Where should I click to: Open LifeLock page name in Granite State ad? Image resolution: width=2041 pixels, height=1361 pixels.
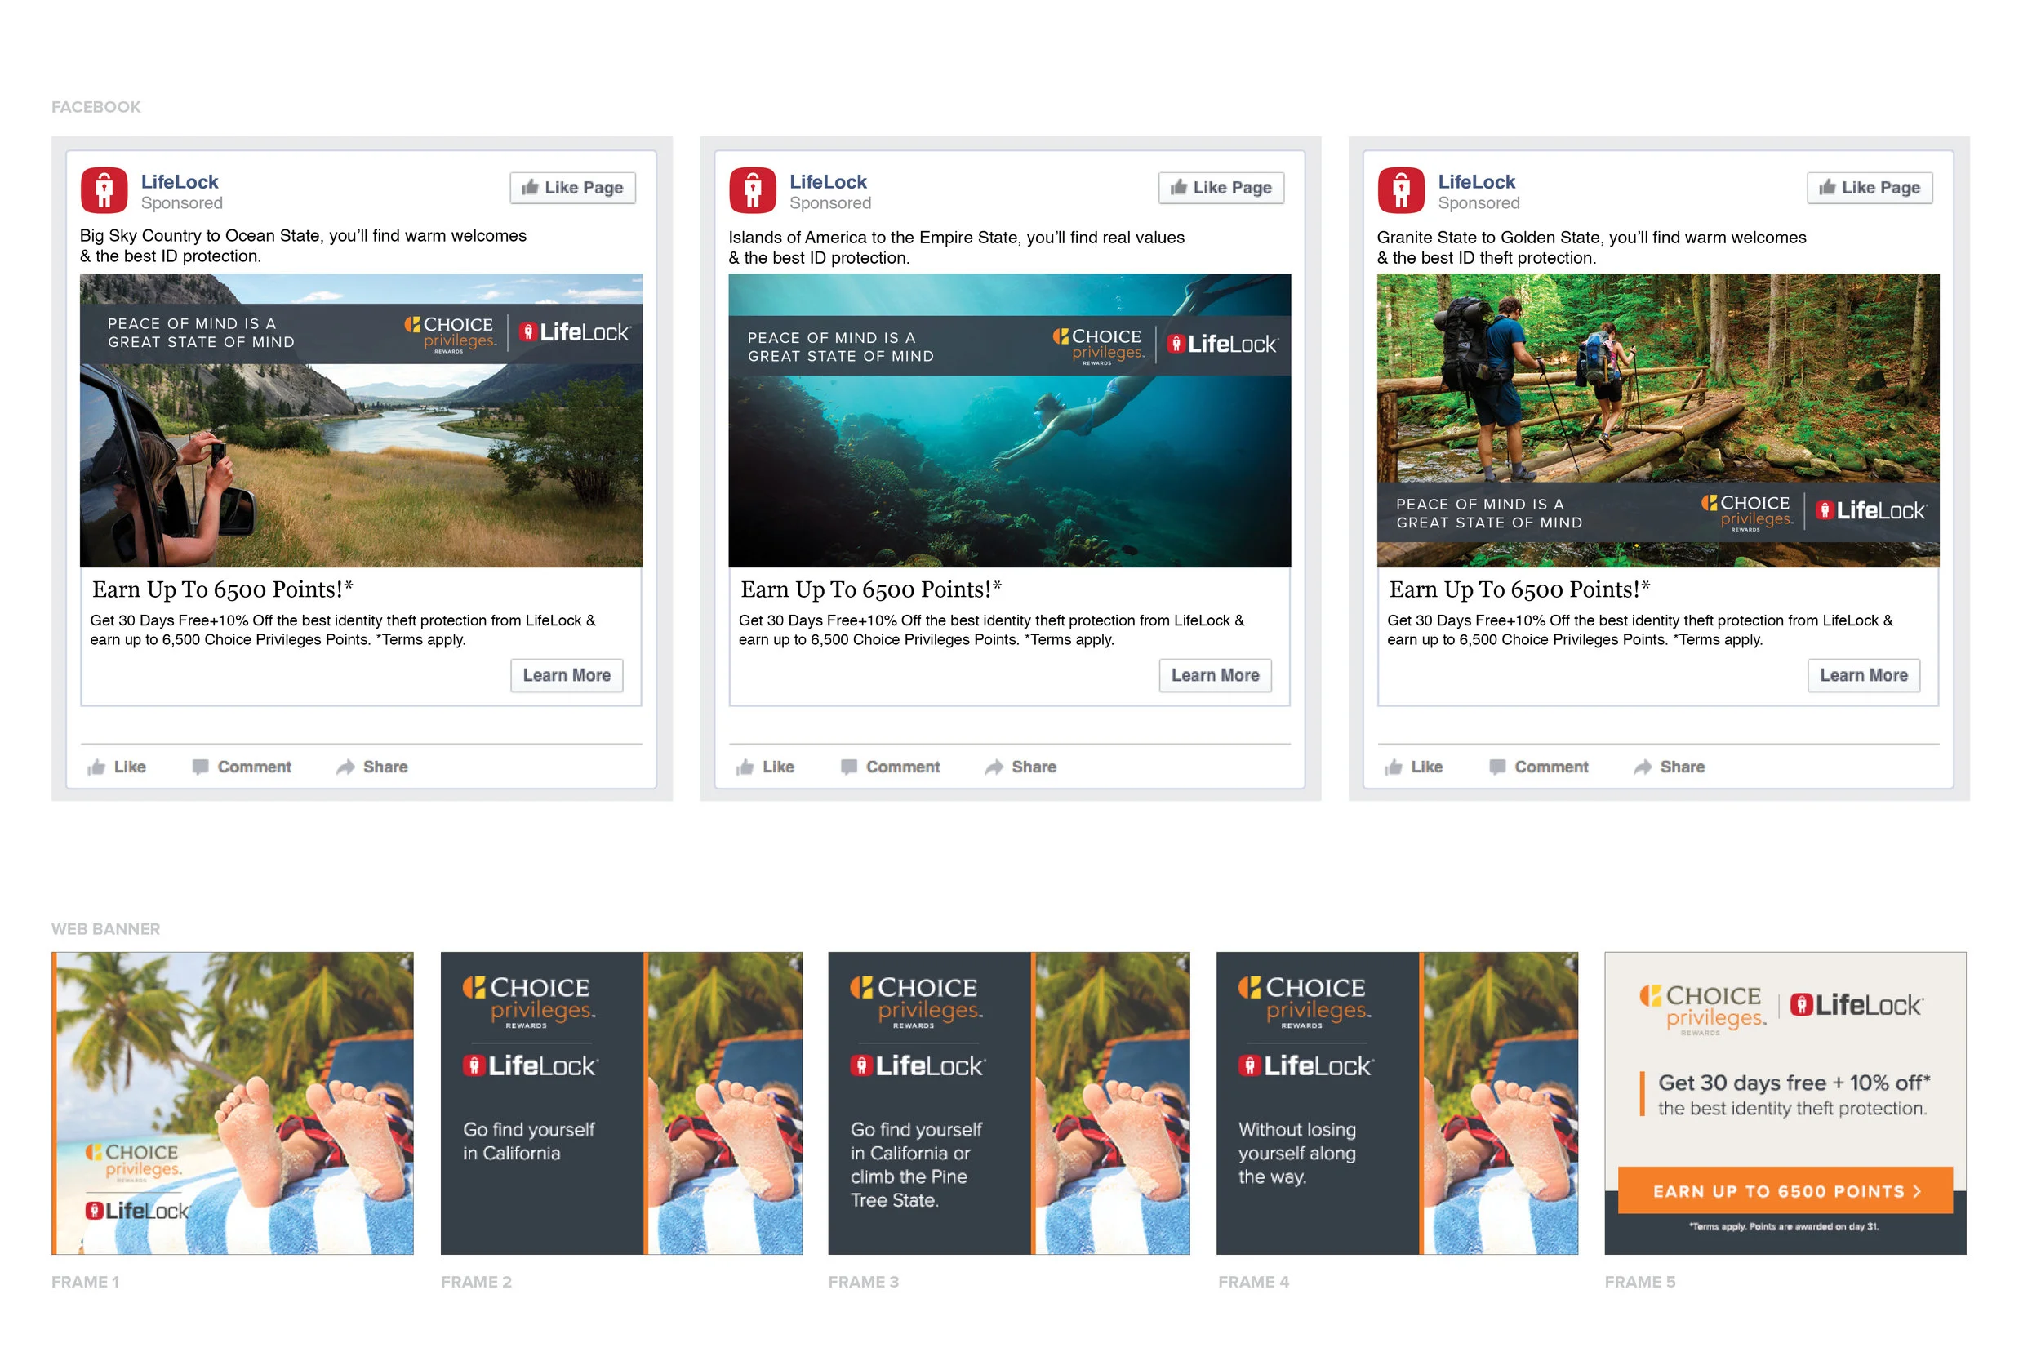[1476, 181]
